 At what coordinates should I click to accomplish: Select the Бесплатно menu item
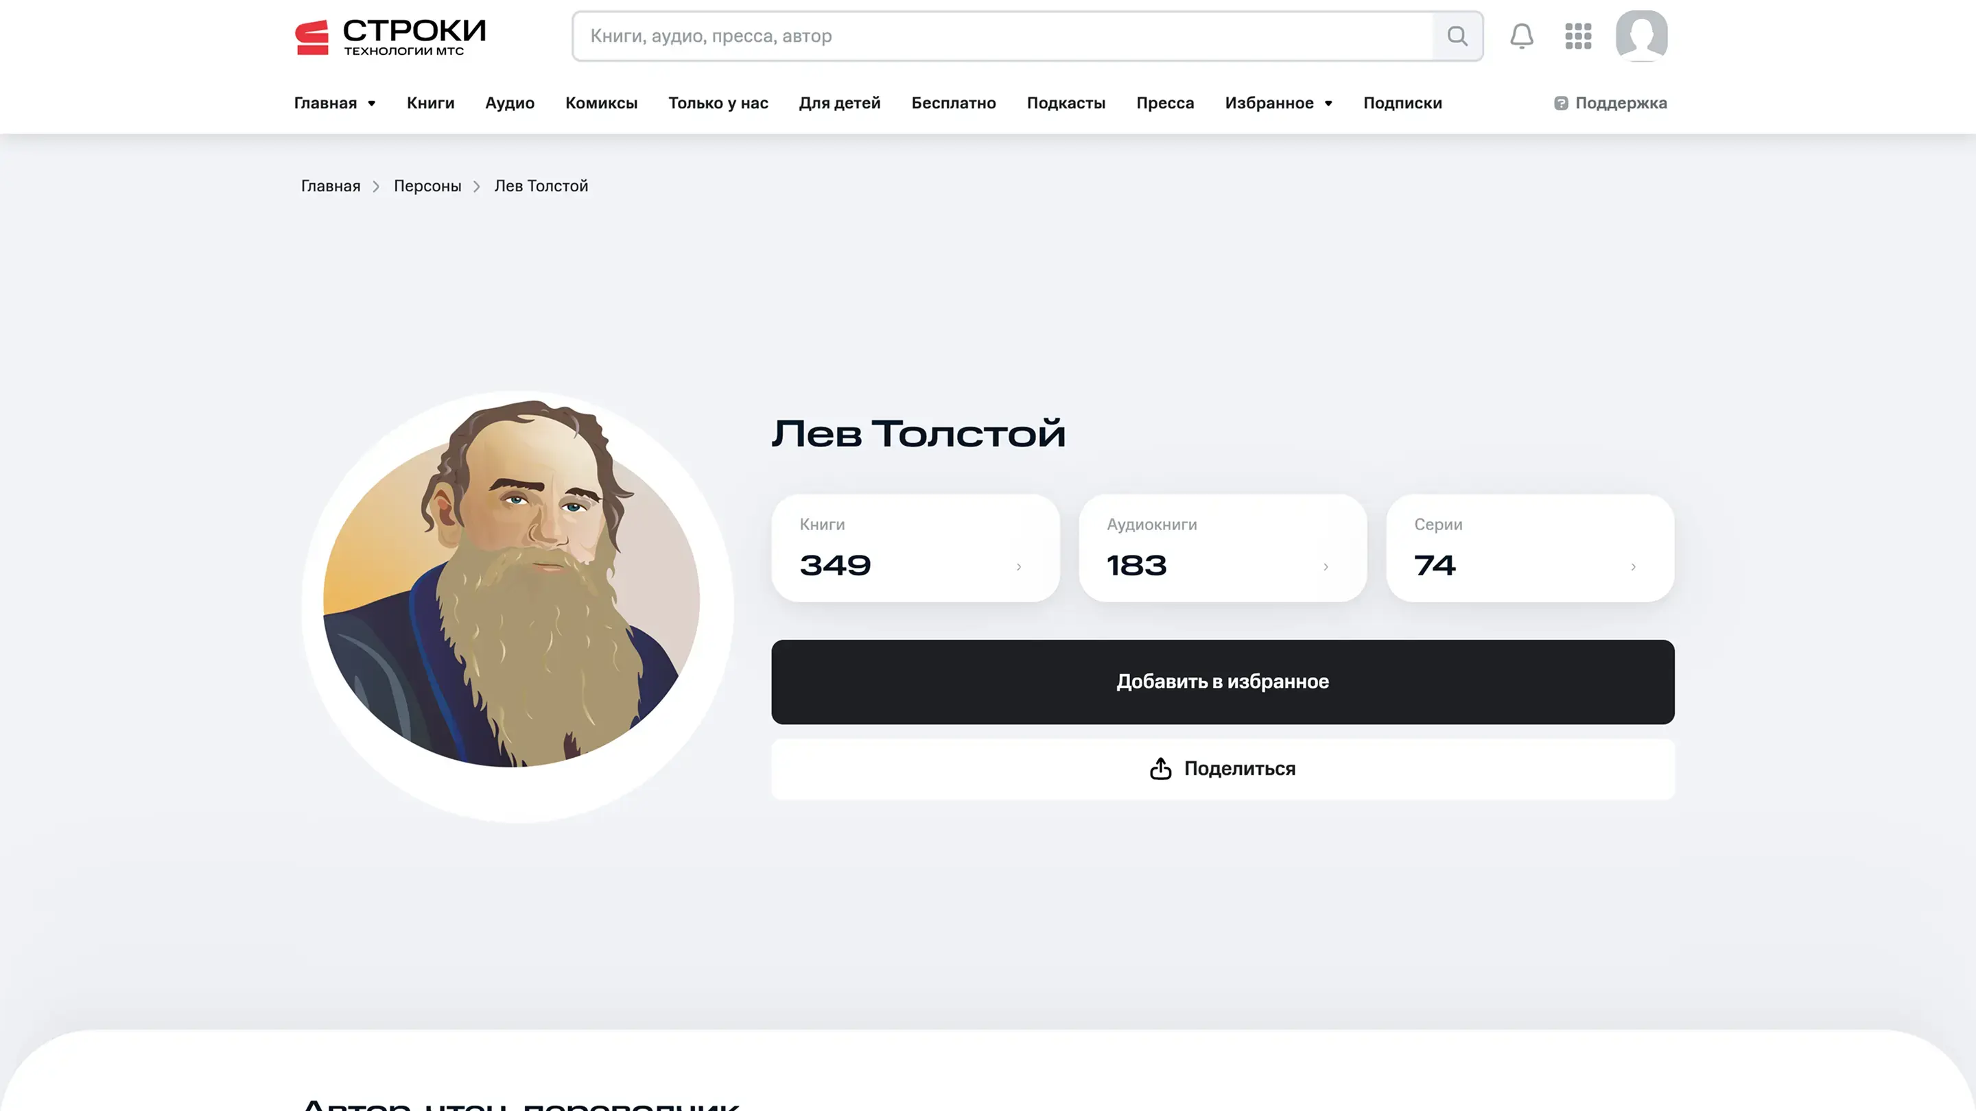coord(954,103)
